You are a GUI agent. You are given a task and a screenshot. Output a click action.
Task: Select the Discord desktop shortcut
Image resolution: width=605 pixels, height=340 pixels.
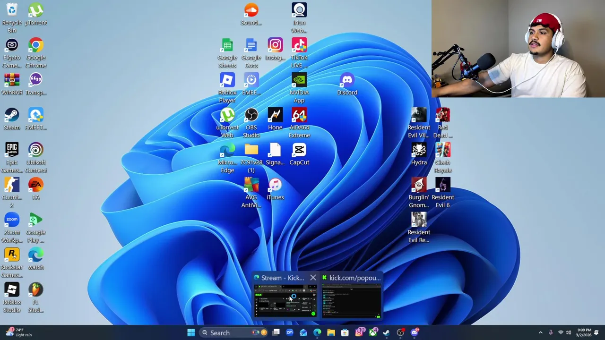coord(347,84)
